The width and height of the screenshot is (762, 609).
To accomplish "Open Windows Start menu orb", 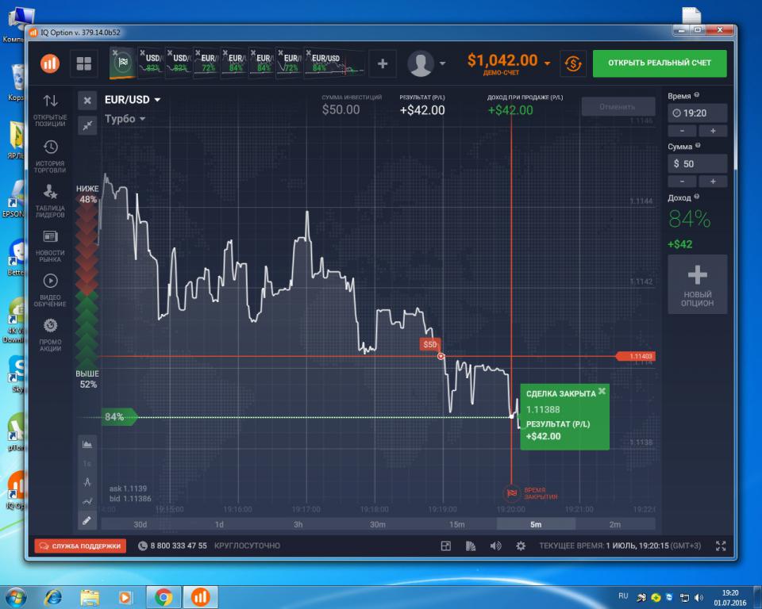I will [x=15, y=597].
